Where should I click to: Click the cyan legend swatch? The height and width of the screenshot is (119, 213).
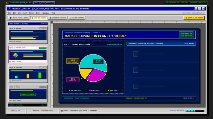point(69,90)
